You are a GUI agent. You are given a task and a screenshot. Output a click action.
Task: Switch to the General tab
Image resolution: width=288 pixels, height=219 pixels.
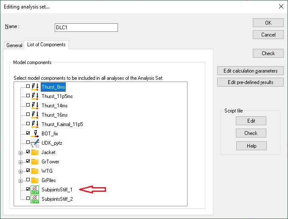coord(14,45)
